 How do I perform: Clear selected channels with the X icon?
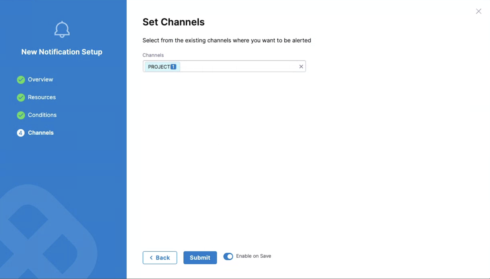(301, 67)
